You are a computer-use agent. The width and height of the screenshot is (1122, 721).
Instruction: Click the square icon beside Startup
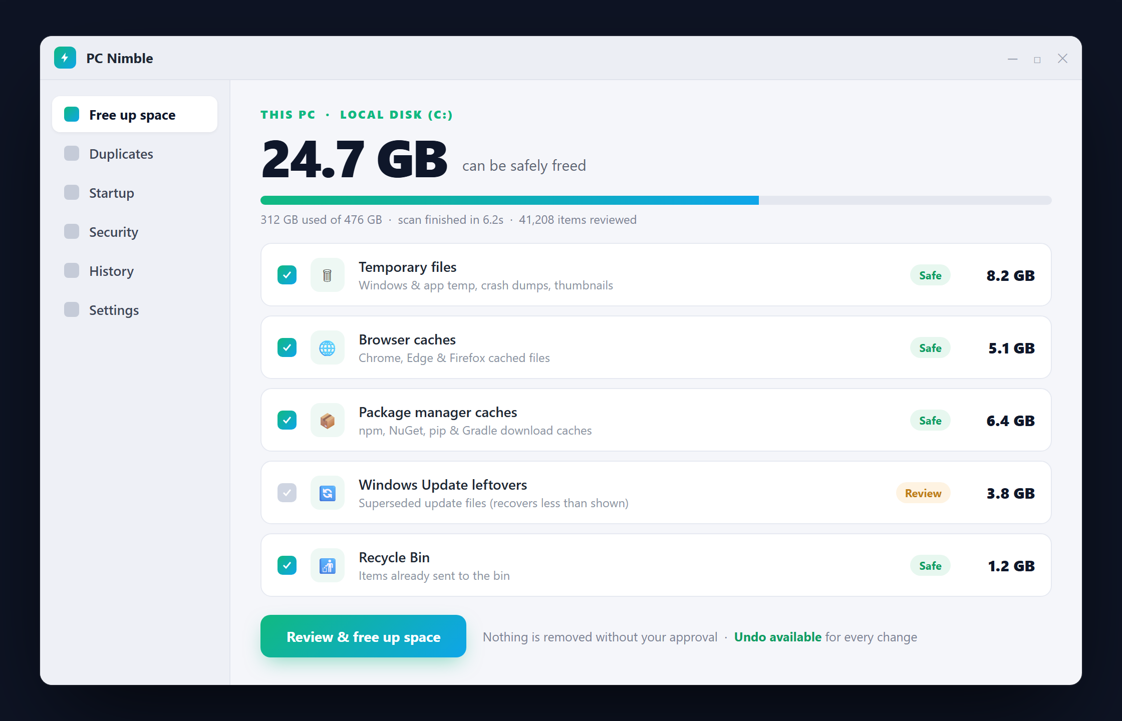pos(72,192)
